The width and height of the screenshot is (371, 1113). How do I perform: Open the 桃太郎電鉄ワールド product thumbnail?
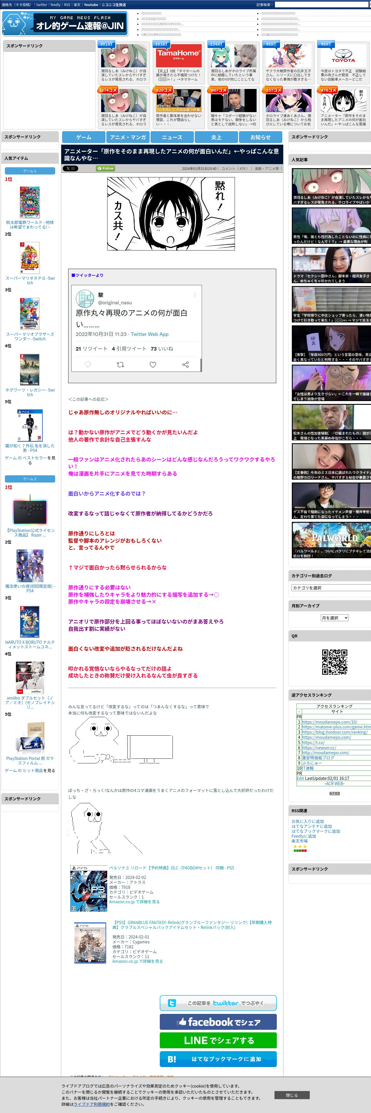[x=30, y=202]
